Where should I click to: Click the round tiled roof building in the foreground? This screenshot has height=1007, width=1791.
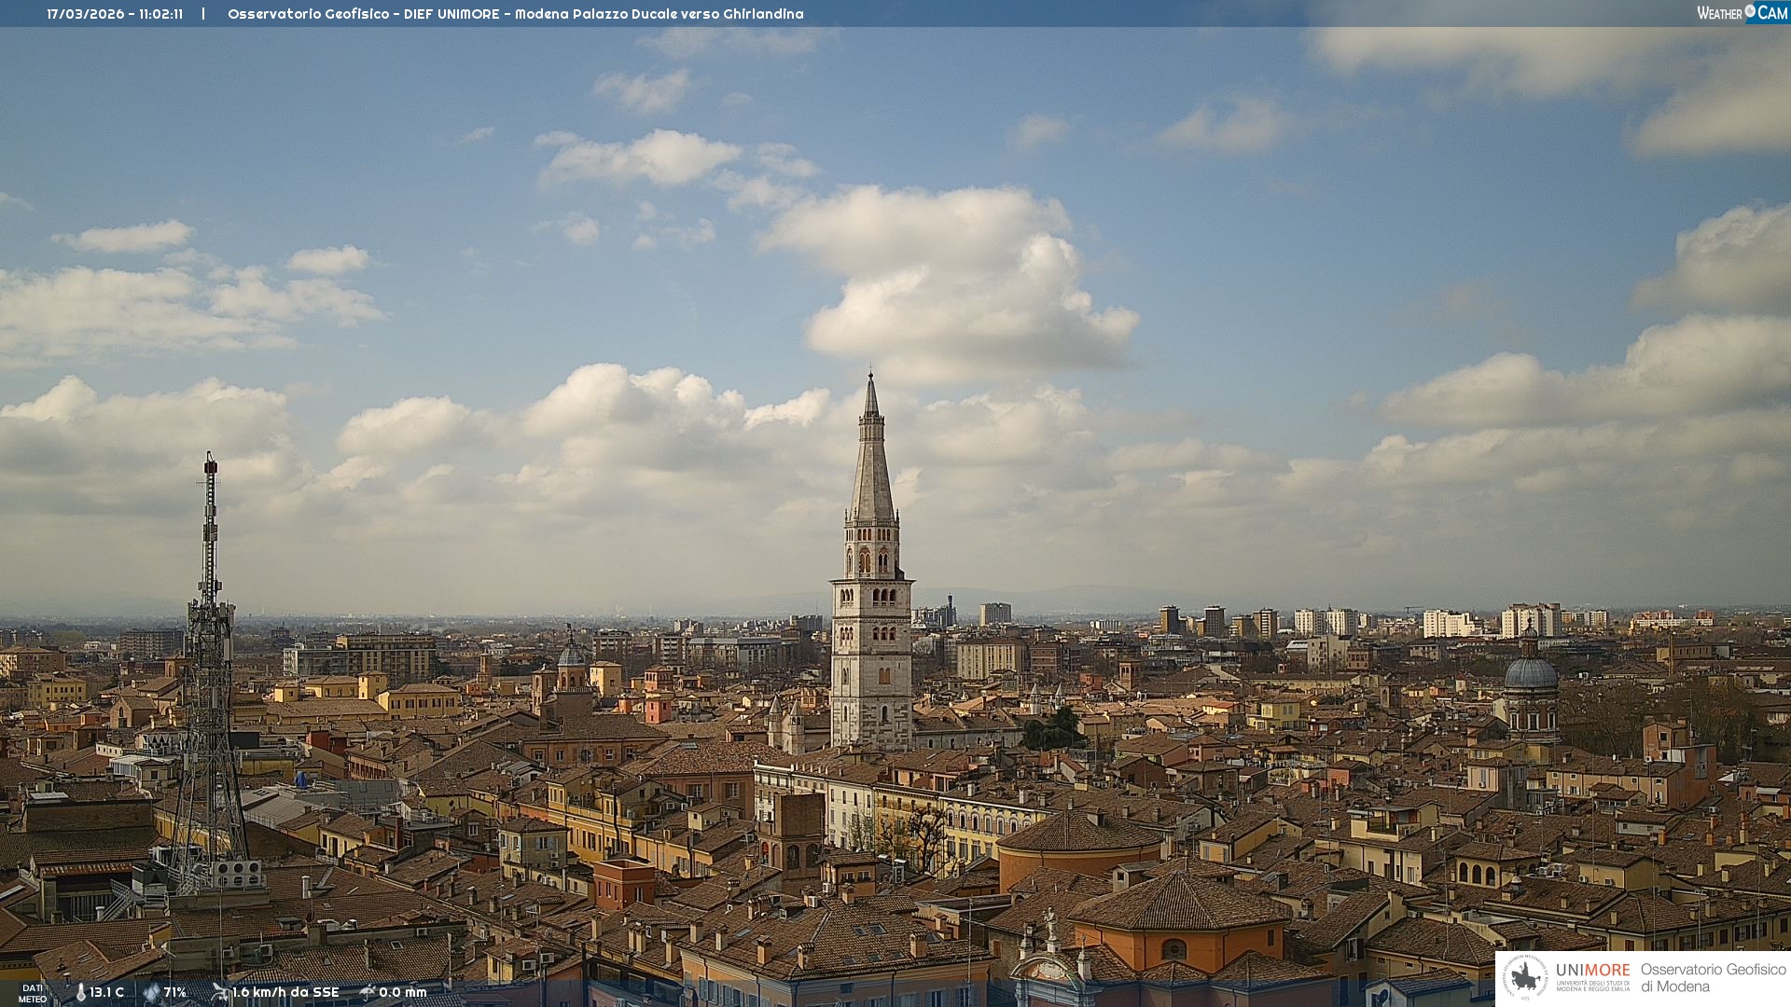tap(1079, 832)
